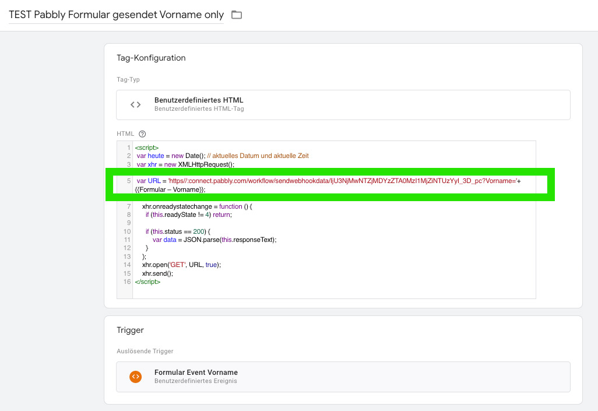Click the xhr.open GET line
598x411 pixels.
(x=181, y=265)
